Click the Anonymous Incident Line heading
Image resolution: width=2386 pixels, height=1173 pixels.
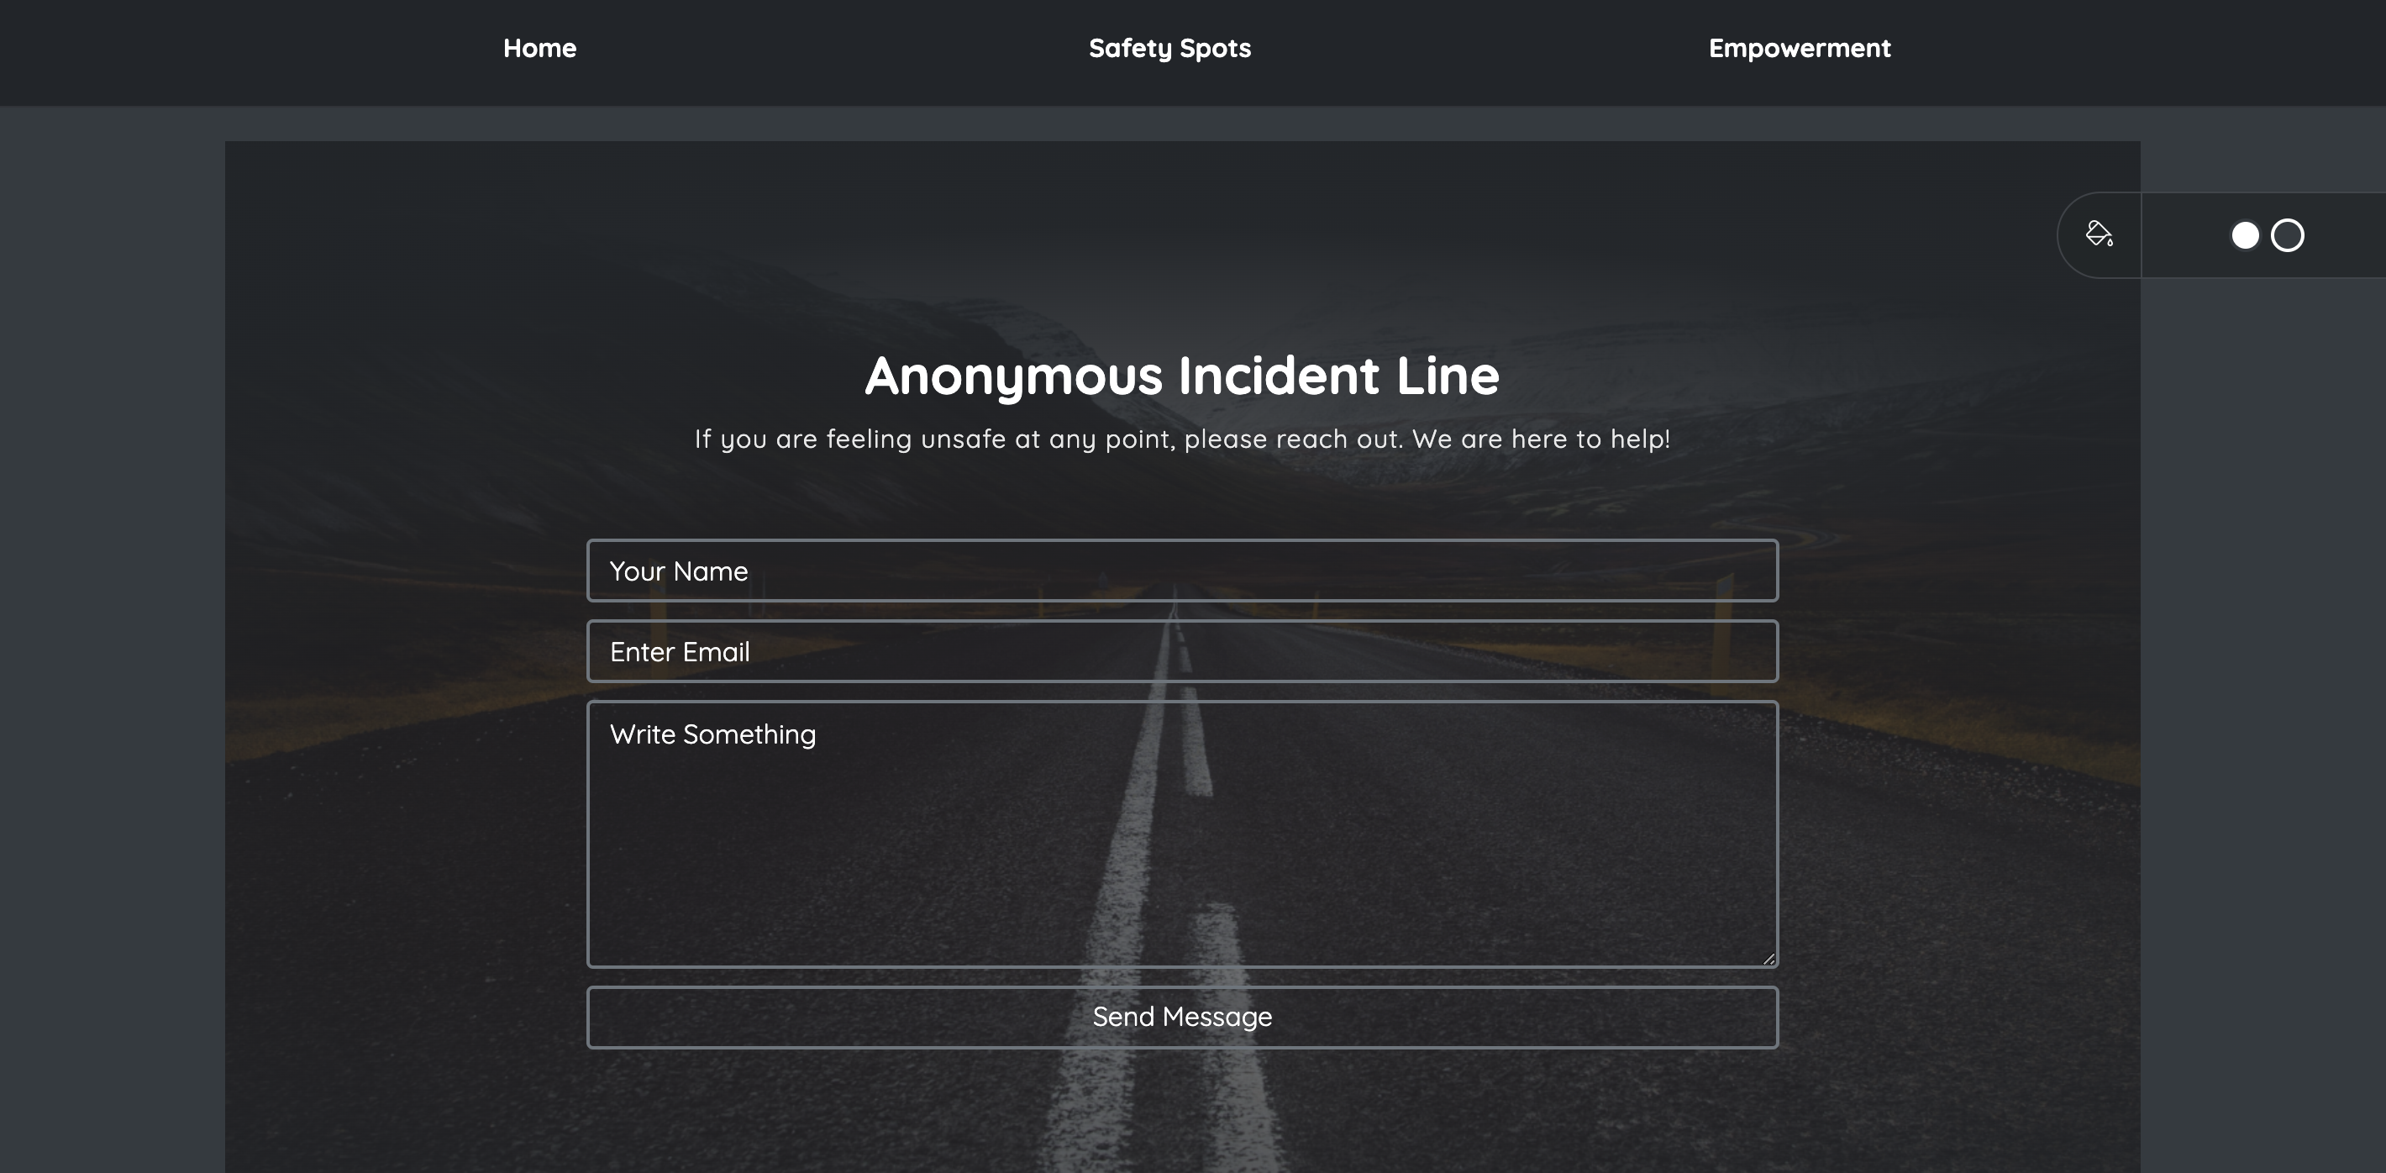point(1182,376)
